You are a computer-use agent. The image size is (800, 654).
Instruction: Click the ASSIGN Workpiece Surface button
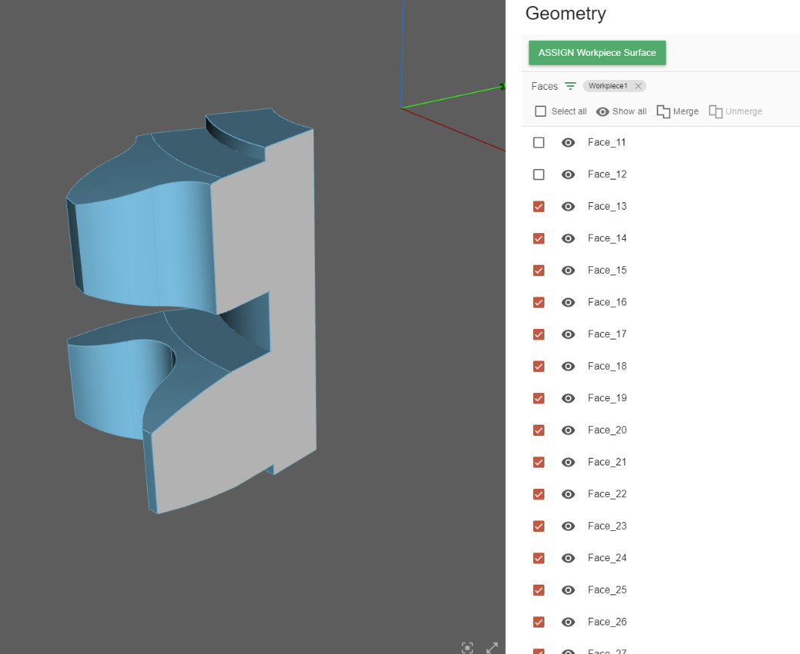point(597,53)
